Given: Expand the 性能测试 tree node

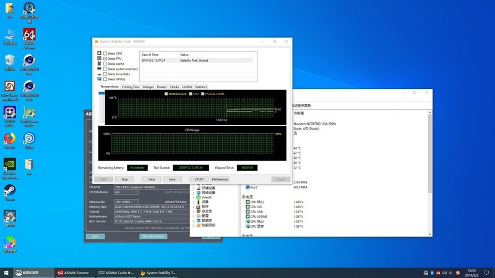Looking at the screenshot, I should coord(194,225).
